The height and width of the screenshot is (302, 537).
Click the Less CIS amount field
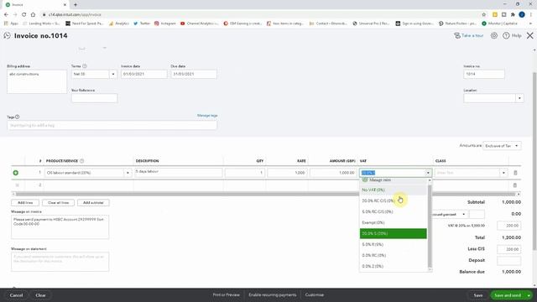509,249
